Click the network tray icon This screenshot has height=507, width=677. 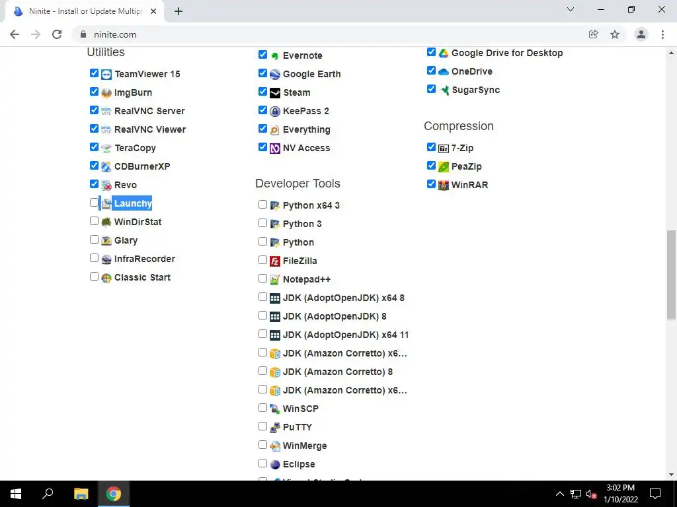[576, 494]
